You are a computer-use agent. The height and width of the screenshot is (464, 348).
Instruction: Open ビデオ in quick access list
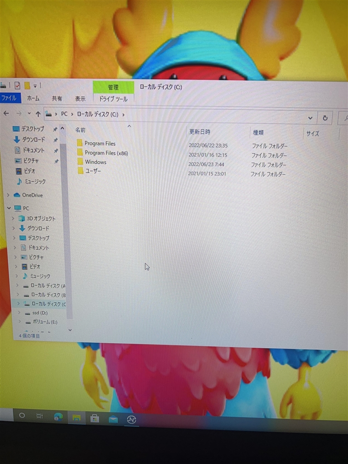click(26, 171)
